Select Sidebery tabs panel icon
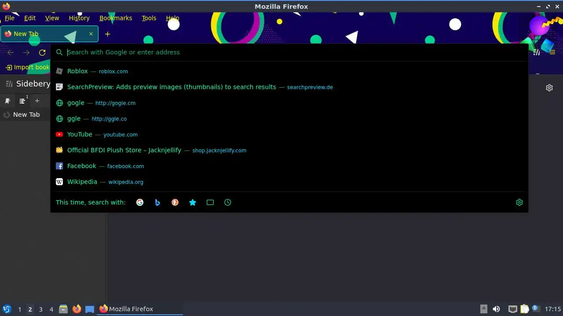Viewport: 563px width, 316px height. 22,101
